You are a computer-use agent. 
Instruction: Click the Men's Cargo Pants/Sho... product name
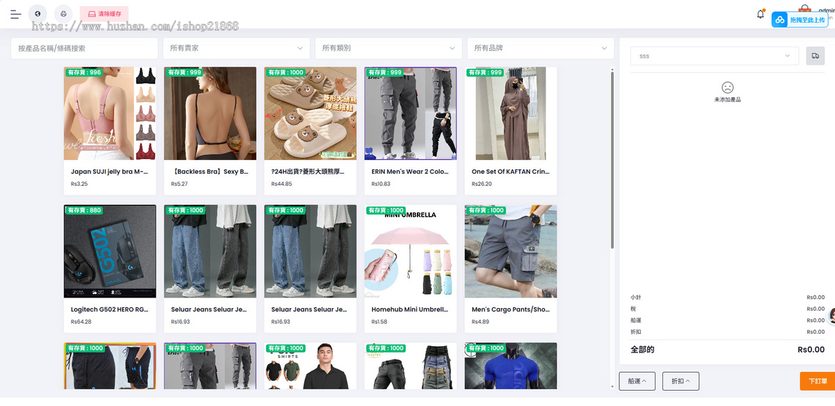click(511, 310)
